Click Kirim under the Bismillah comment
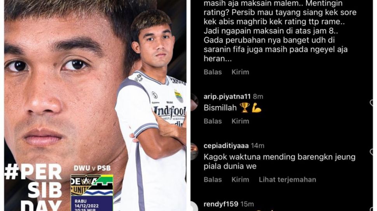The width and height of the screenshot is (377, 211). click(240, 121)
